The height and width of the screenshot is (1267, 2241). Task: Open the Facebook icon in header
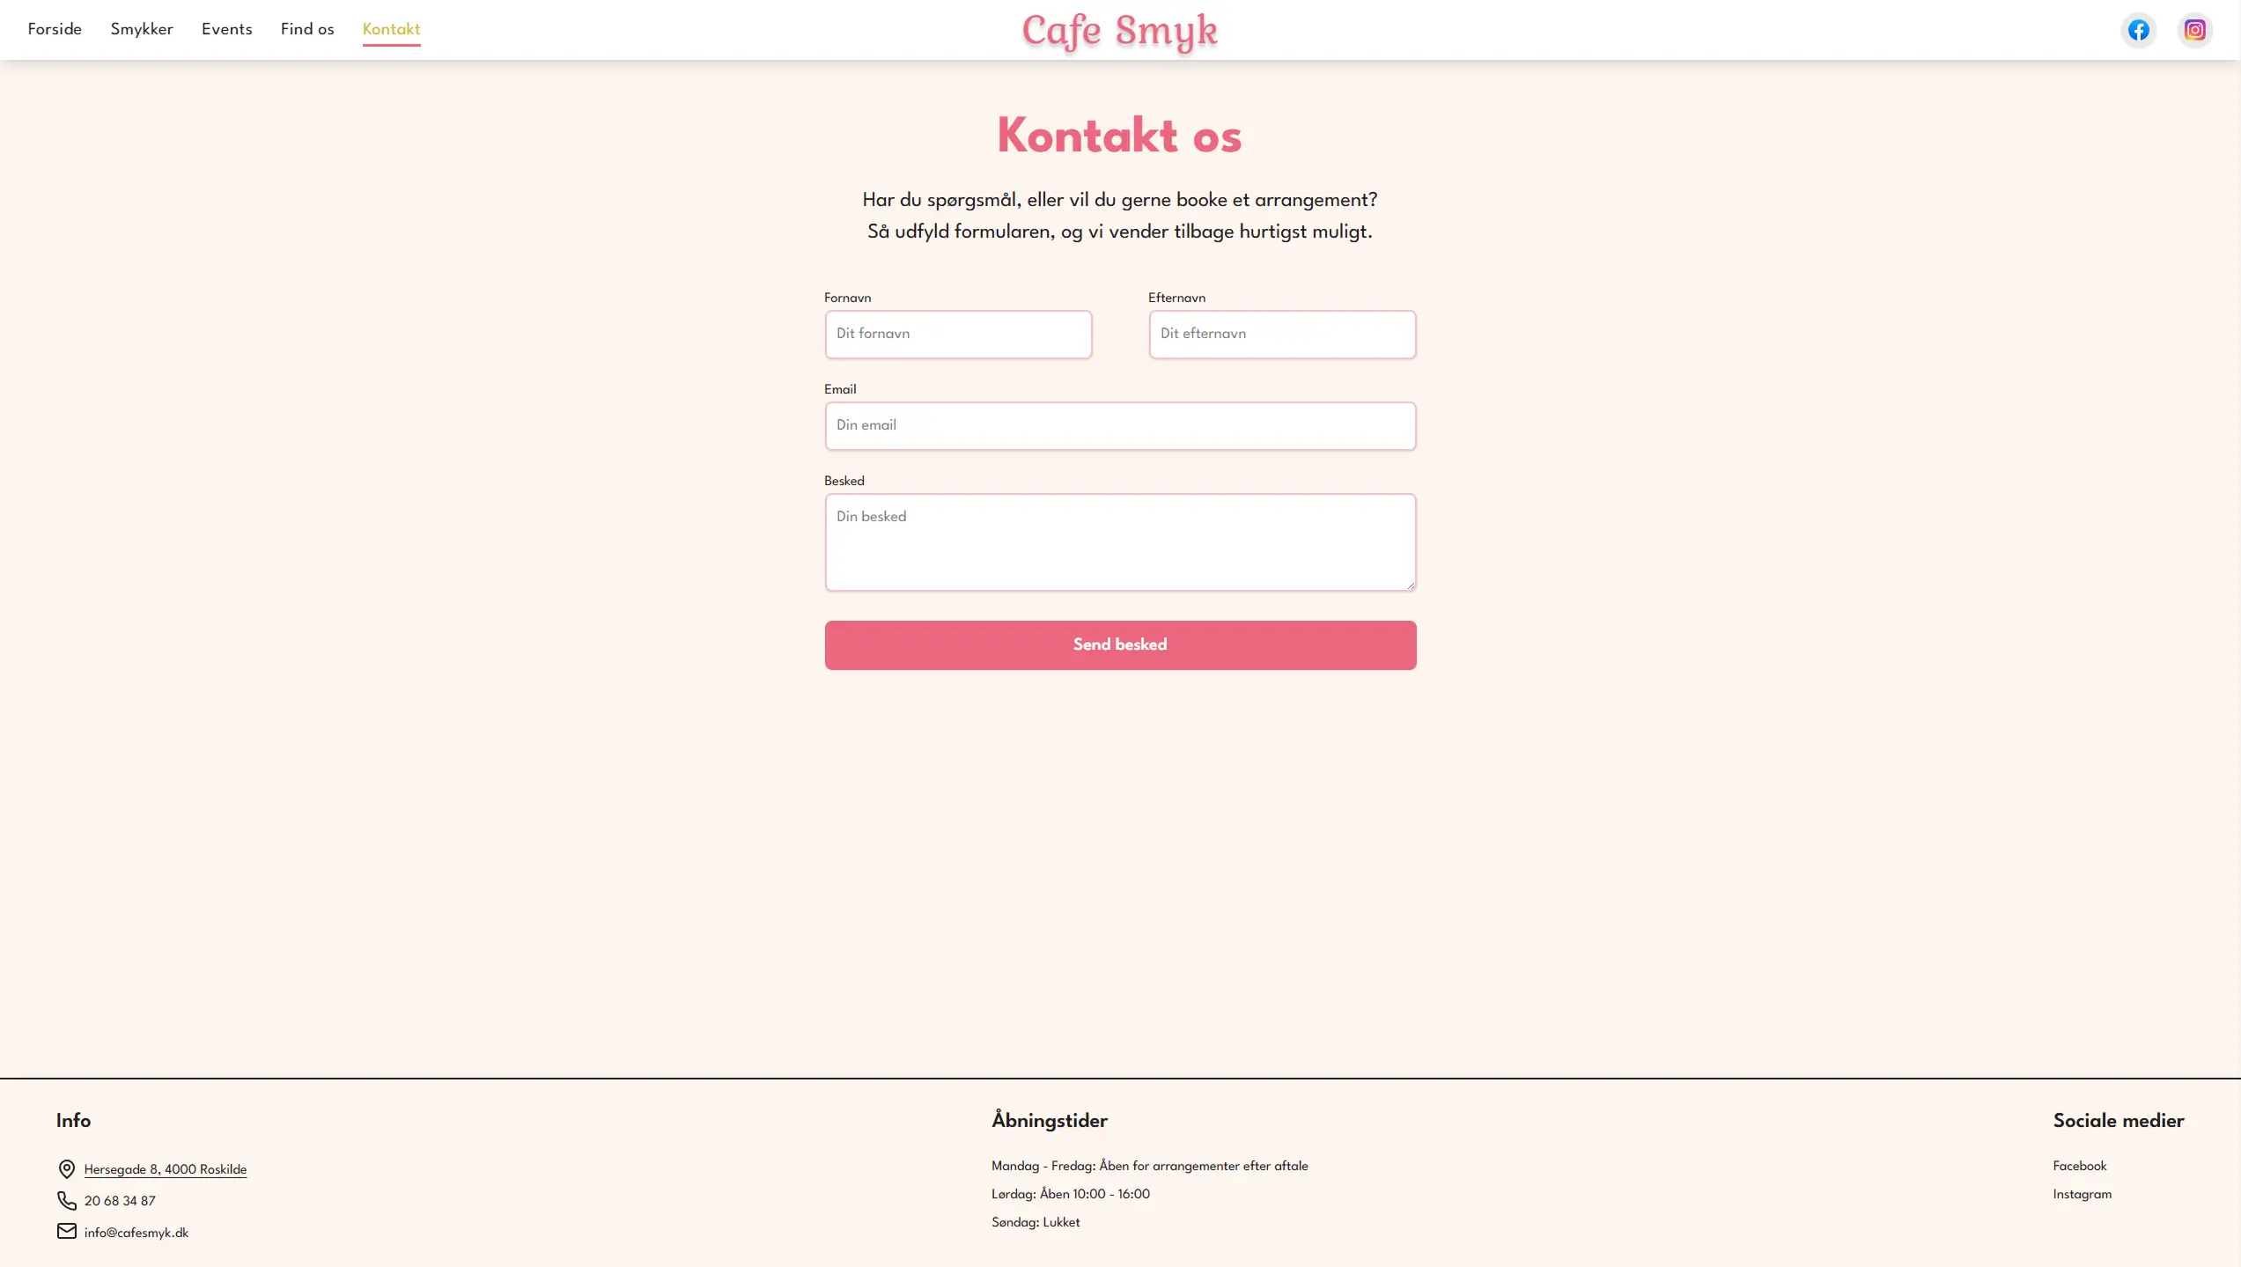pos(2138,30)
